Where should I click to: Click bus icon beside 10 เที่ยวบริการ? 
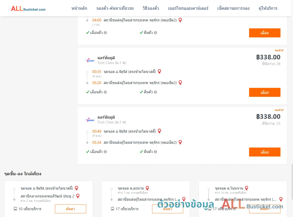(15, 209)
